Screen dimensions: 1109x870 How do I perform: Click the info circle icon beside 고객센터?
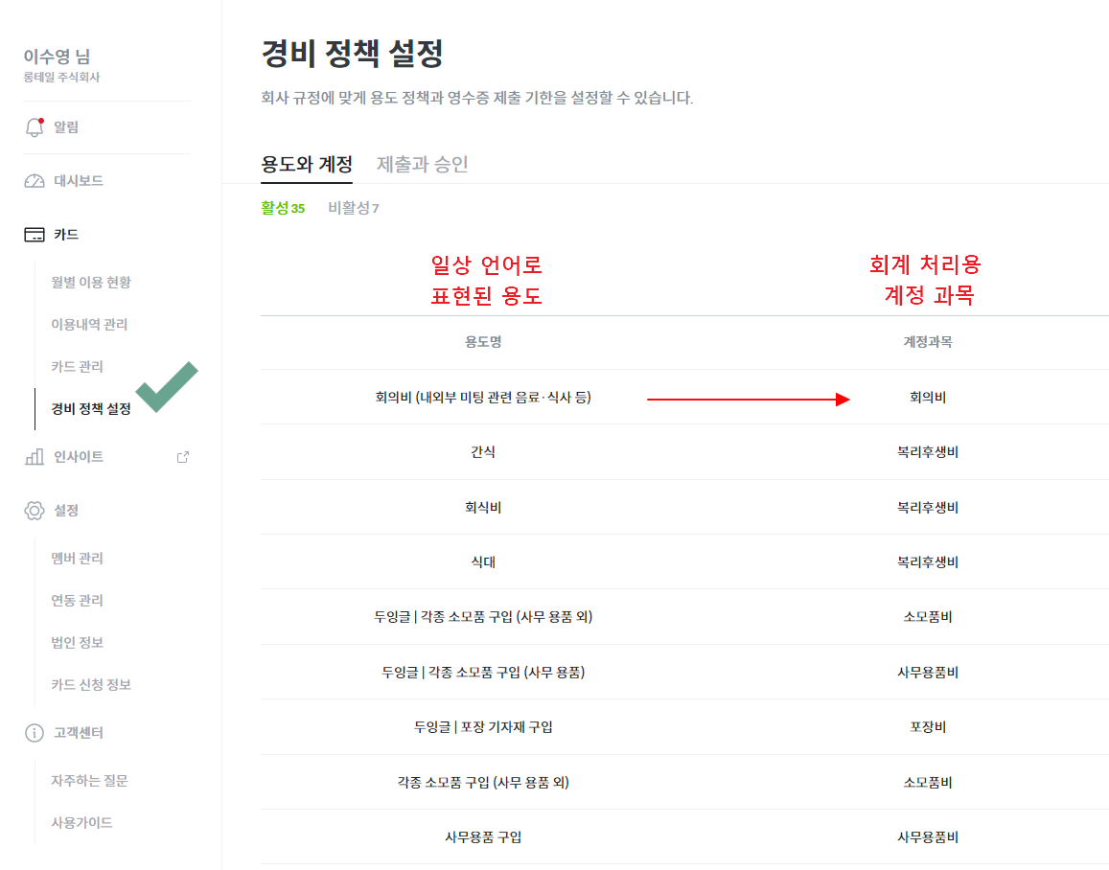34,733
